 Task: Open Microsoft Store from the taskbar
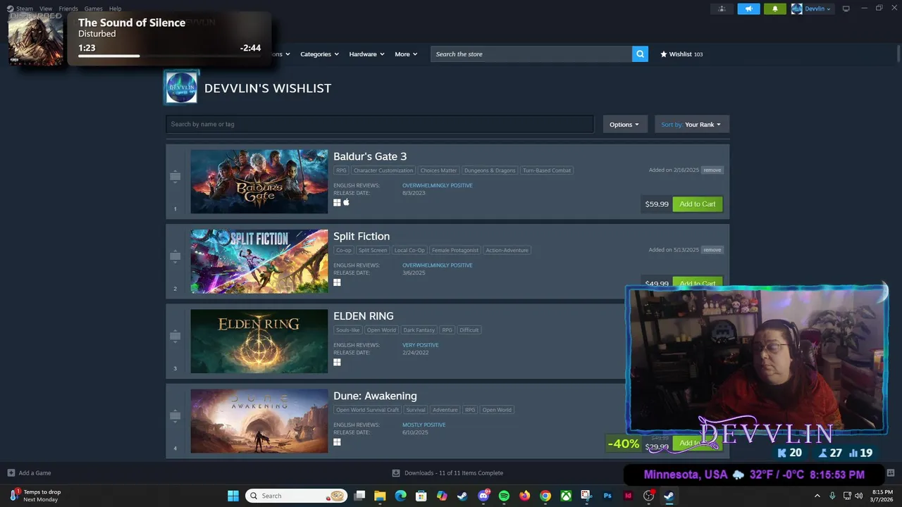[x=421, y=496]
